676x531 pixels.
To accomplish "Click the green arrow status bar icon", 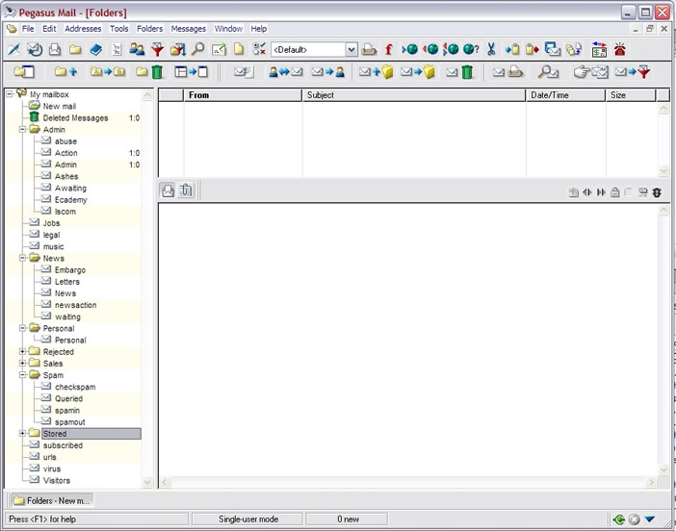I will (619, 519).
